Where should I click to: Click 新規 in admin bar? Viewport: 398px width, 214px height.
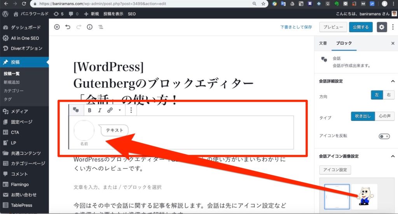(x=92, y=14)
